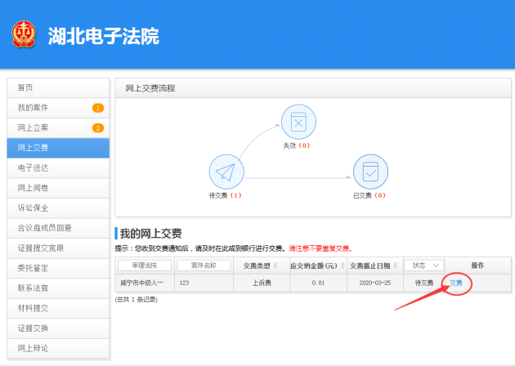Go to 网上阅卷 in the sidebar
This screenshot has width=515, height=366.
point(57,188)
